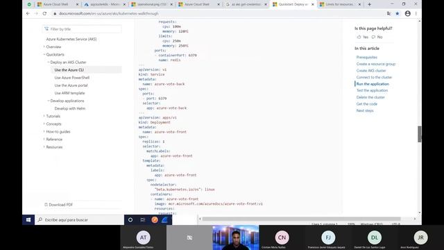Click the Windows Start button

28,219
